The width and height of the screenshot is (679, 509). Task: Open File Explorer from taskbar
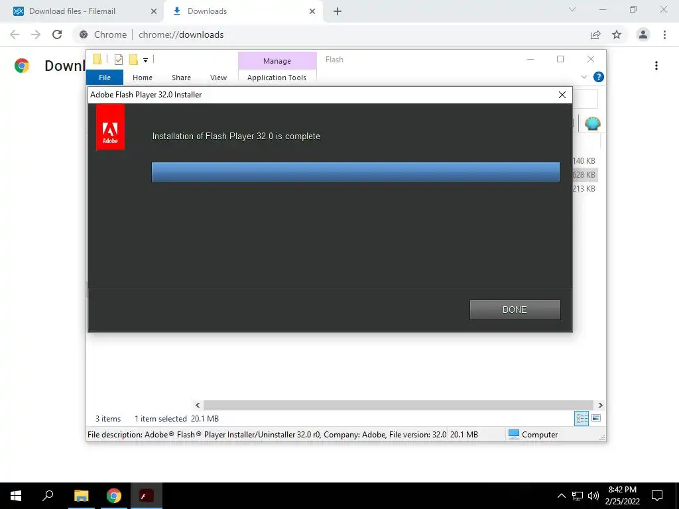(x=81, y=496)
